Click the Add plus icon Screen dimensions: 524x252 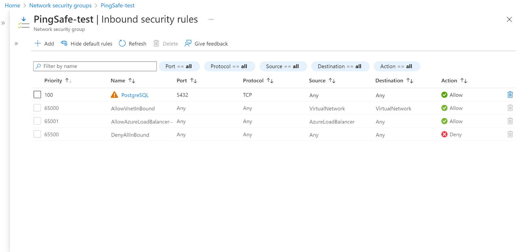[x=38, y=44]
